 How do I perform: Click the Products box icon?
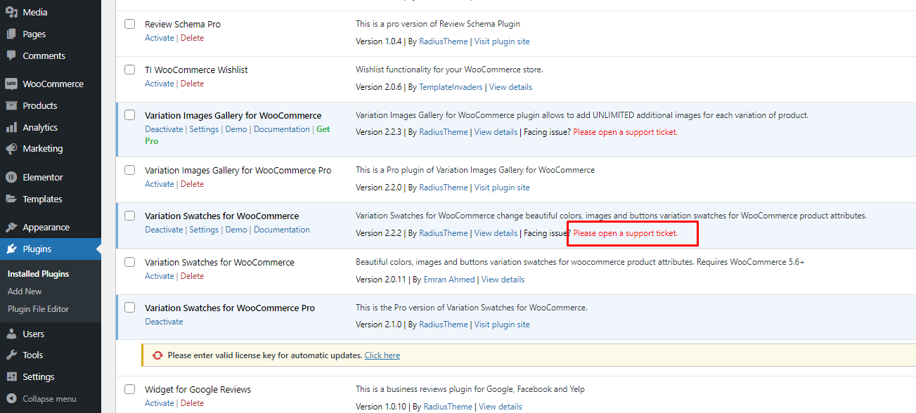point(11,105)
